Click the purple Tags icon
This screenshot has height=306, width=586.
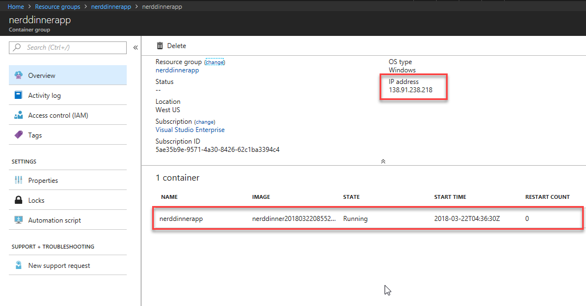point(18,135)
